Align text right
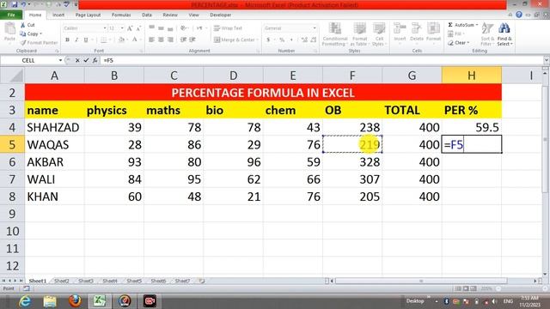550x309 pixels. (170, 40)
